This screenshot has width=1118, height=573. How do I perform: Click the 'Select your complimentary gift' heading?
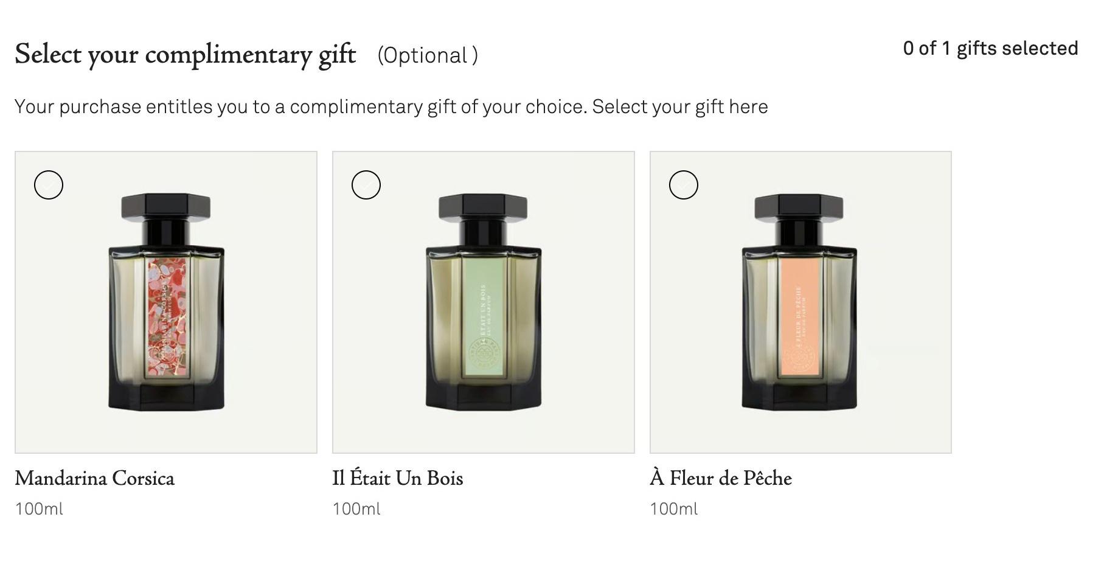pyautogui.click(x=186, y=55)
